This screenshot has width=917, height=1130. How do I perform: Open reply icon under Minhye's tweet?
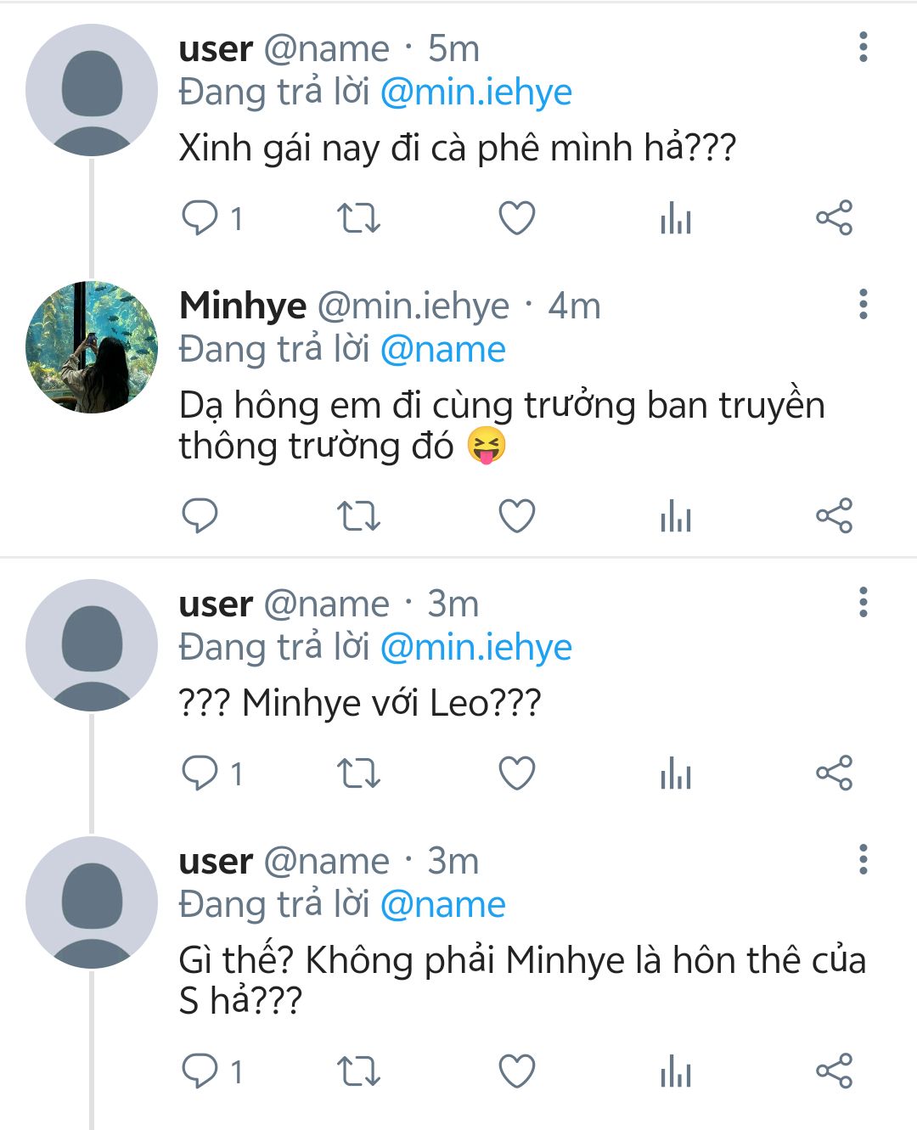(200, 516)
